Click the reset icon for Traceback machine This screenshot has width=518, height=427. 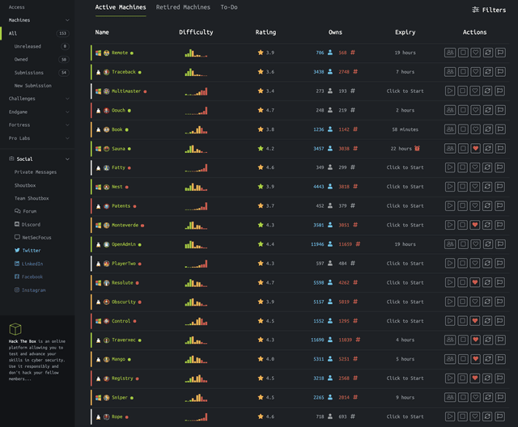tap(488, 72)
